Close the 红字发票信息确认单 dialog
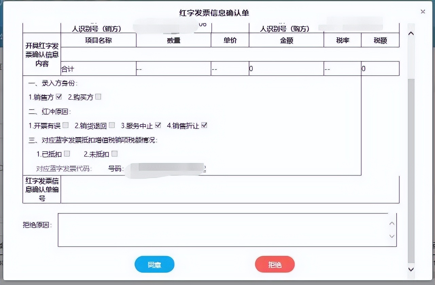This screenshot has width=435, height=285. [422, 12]
